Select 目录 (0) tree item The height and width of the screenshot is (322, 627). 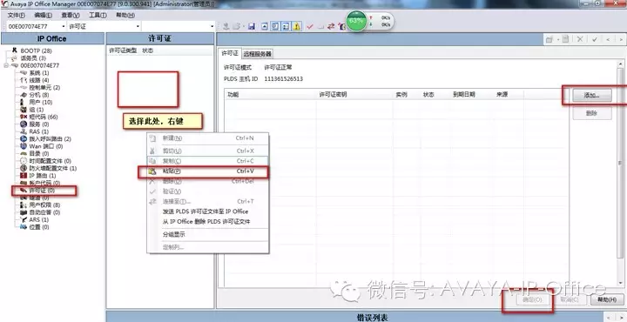tap(39, 153)
